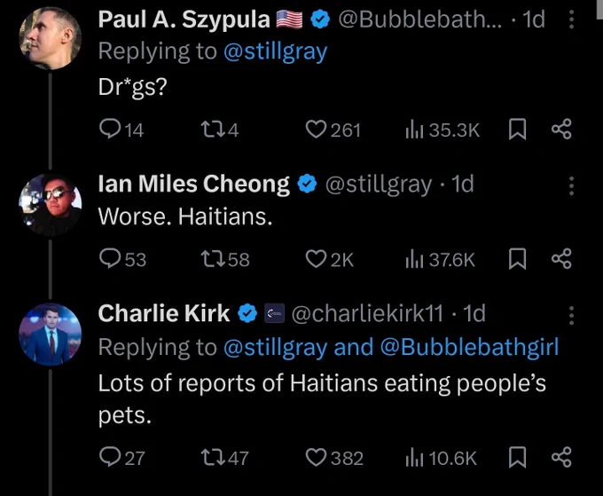
Task: Retweet the "Dr*gs?" tweet
Action: (x=220, y=130)
